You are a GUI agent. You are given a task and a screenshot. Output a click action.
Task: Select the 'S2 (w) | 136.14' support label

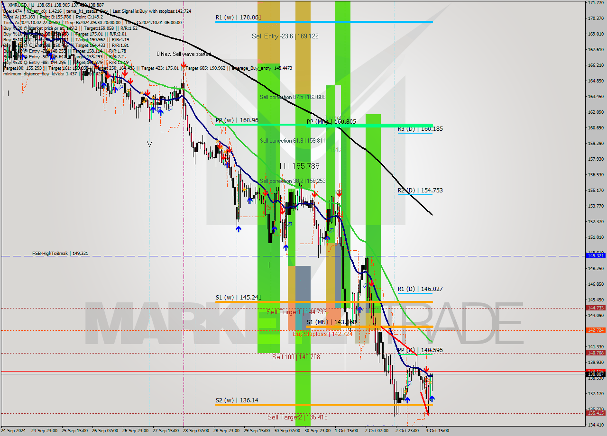tap(237, 400)
